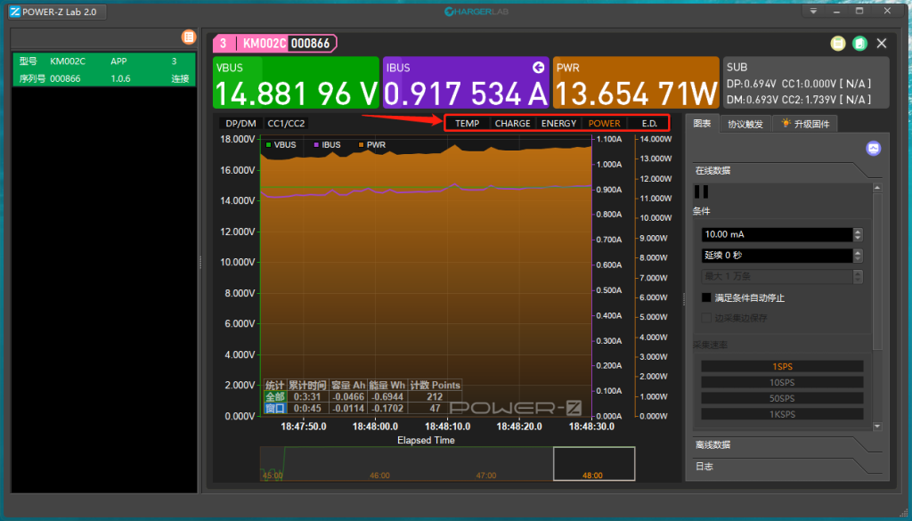Click scroll up arrow in settings panel

click(x=877, y=188)
